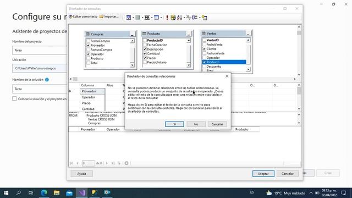
Task: Check VentasID in Ventas table
Action: tap(204, 40)
